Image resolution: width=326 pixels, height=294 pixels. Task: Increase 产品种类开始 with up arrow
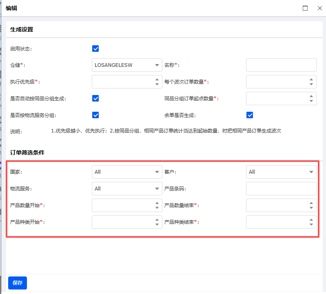point(157,220)
